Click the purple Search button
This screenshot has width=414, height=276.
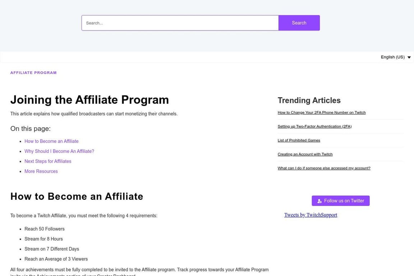point(299,23)
